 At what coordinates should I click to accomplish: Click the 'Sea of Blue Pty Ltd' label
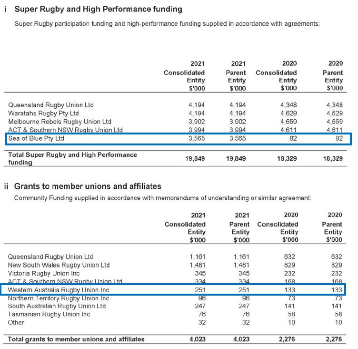tap(36, 138)
